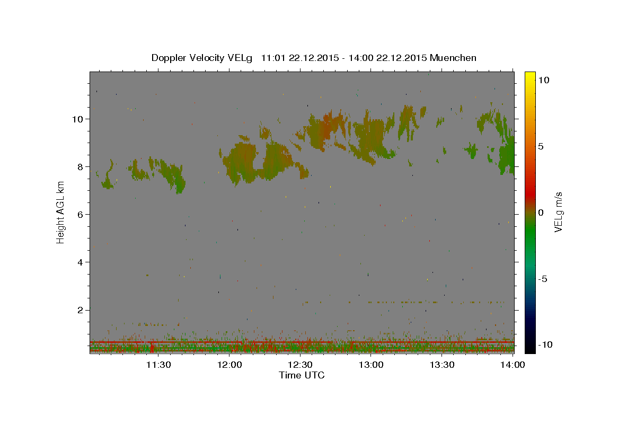The image size is (636, 424).
Task: Click the yellow top of the colorbar
Action: (x=530, y=77)
